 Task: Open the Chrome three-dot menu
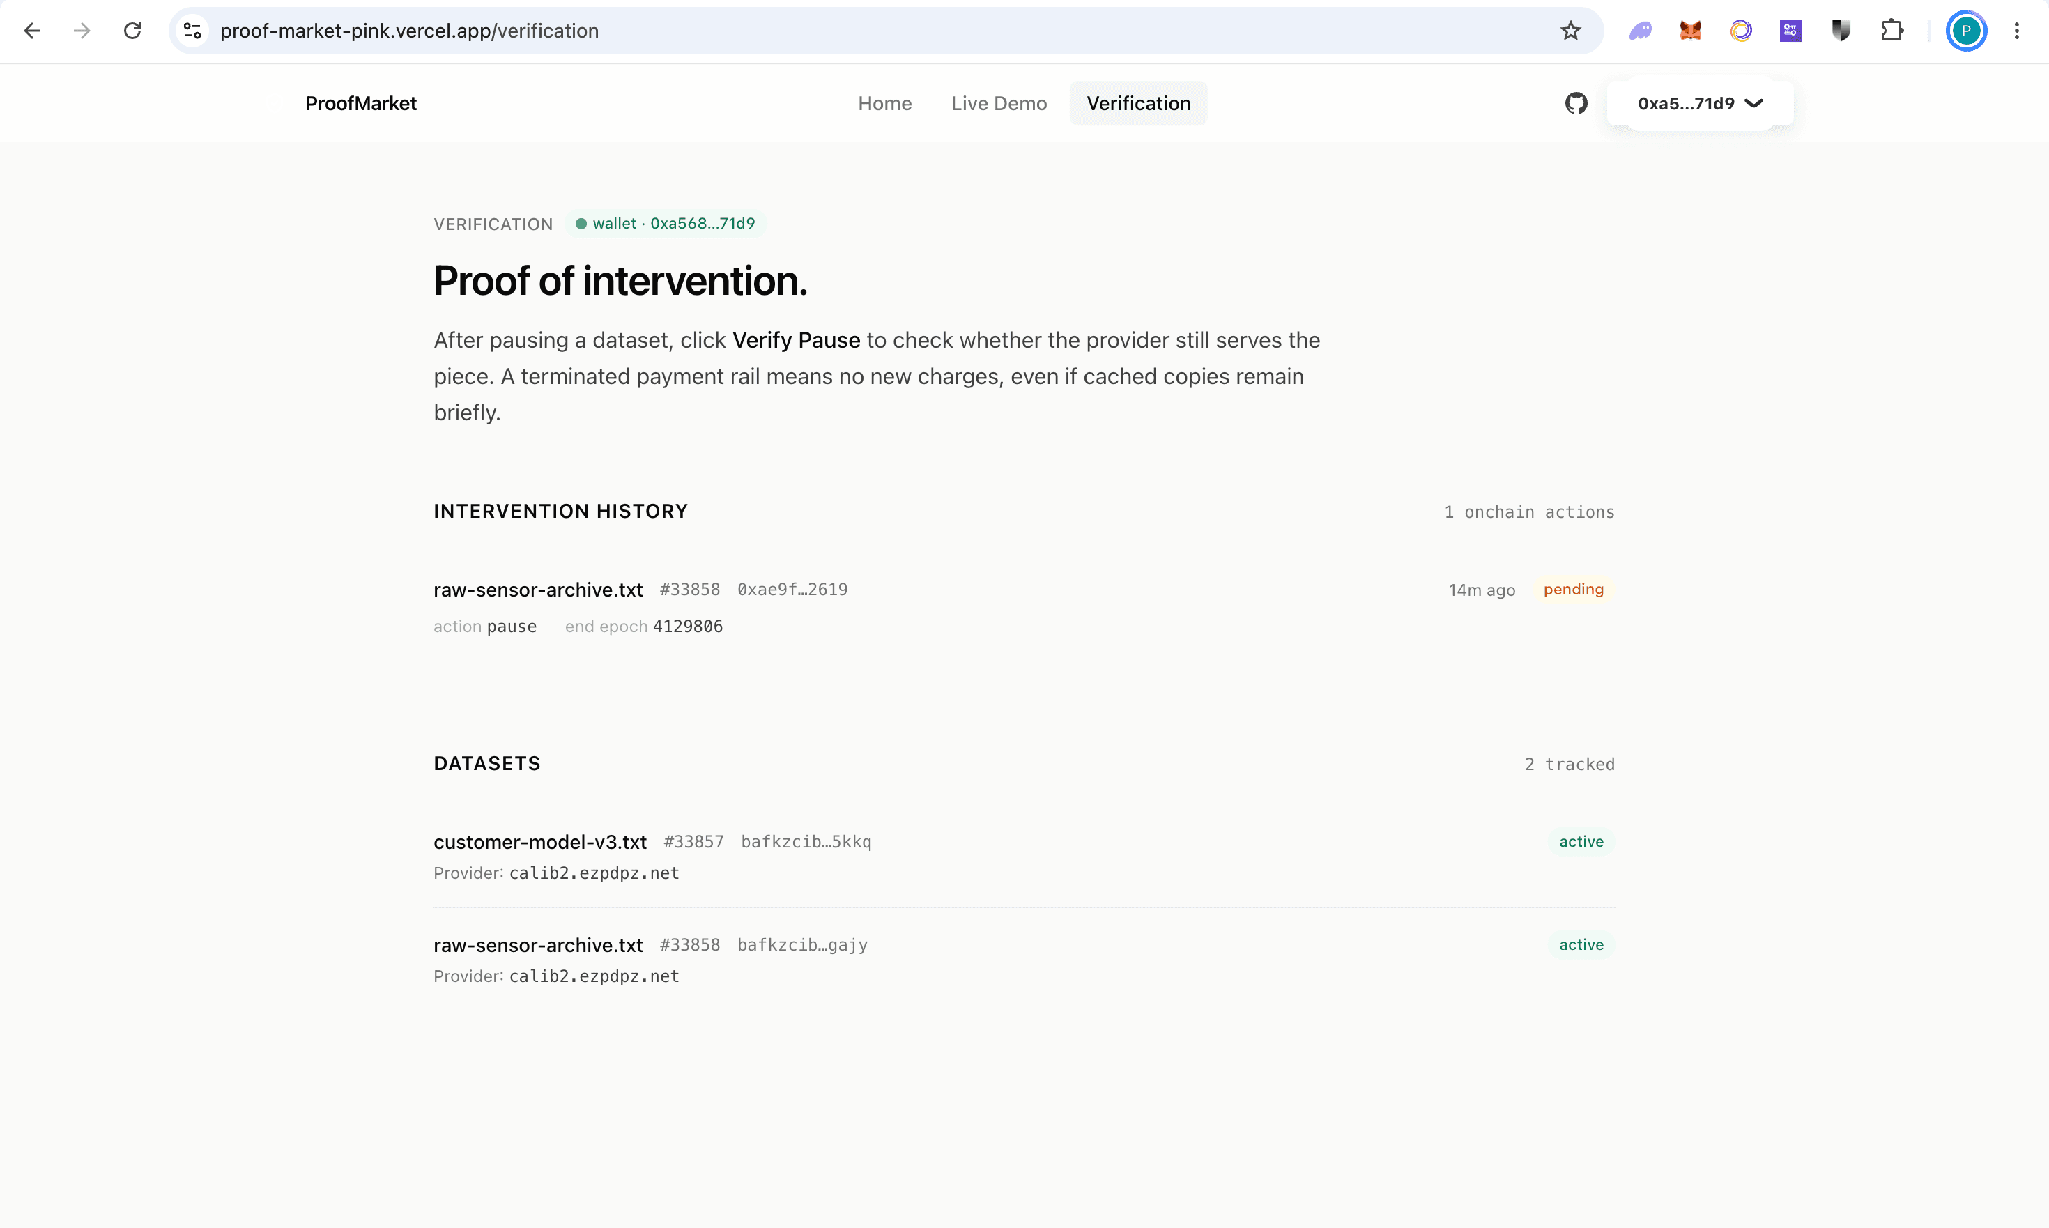2017,31
